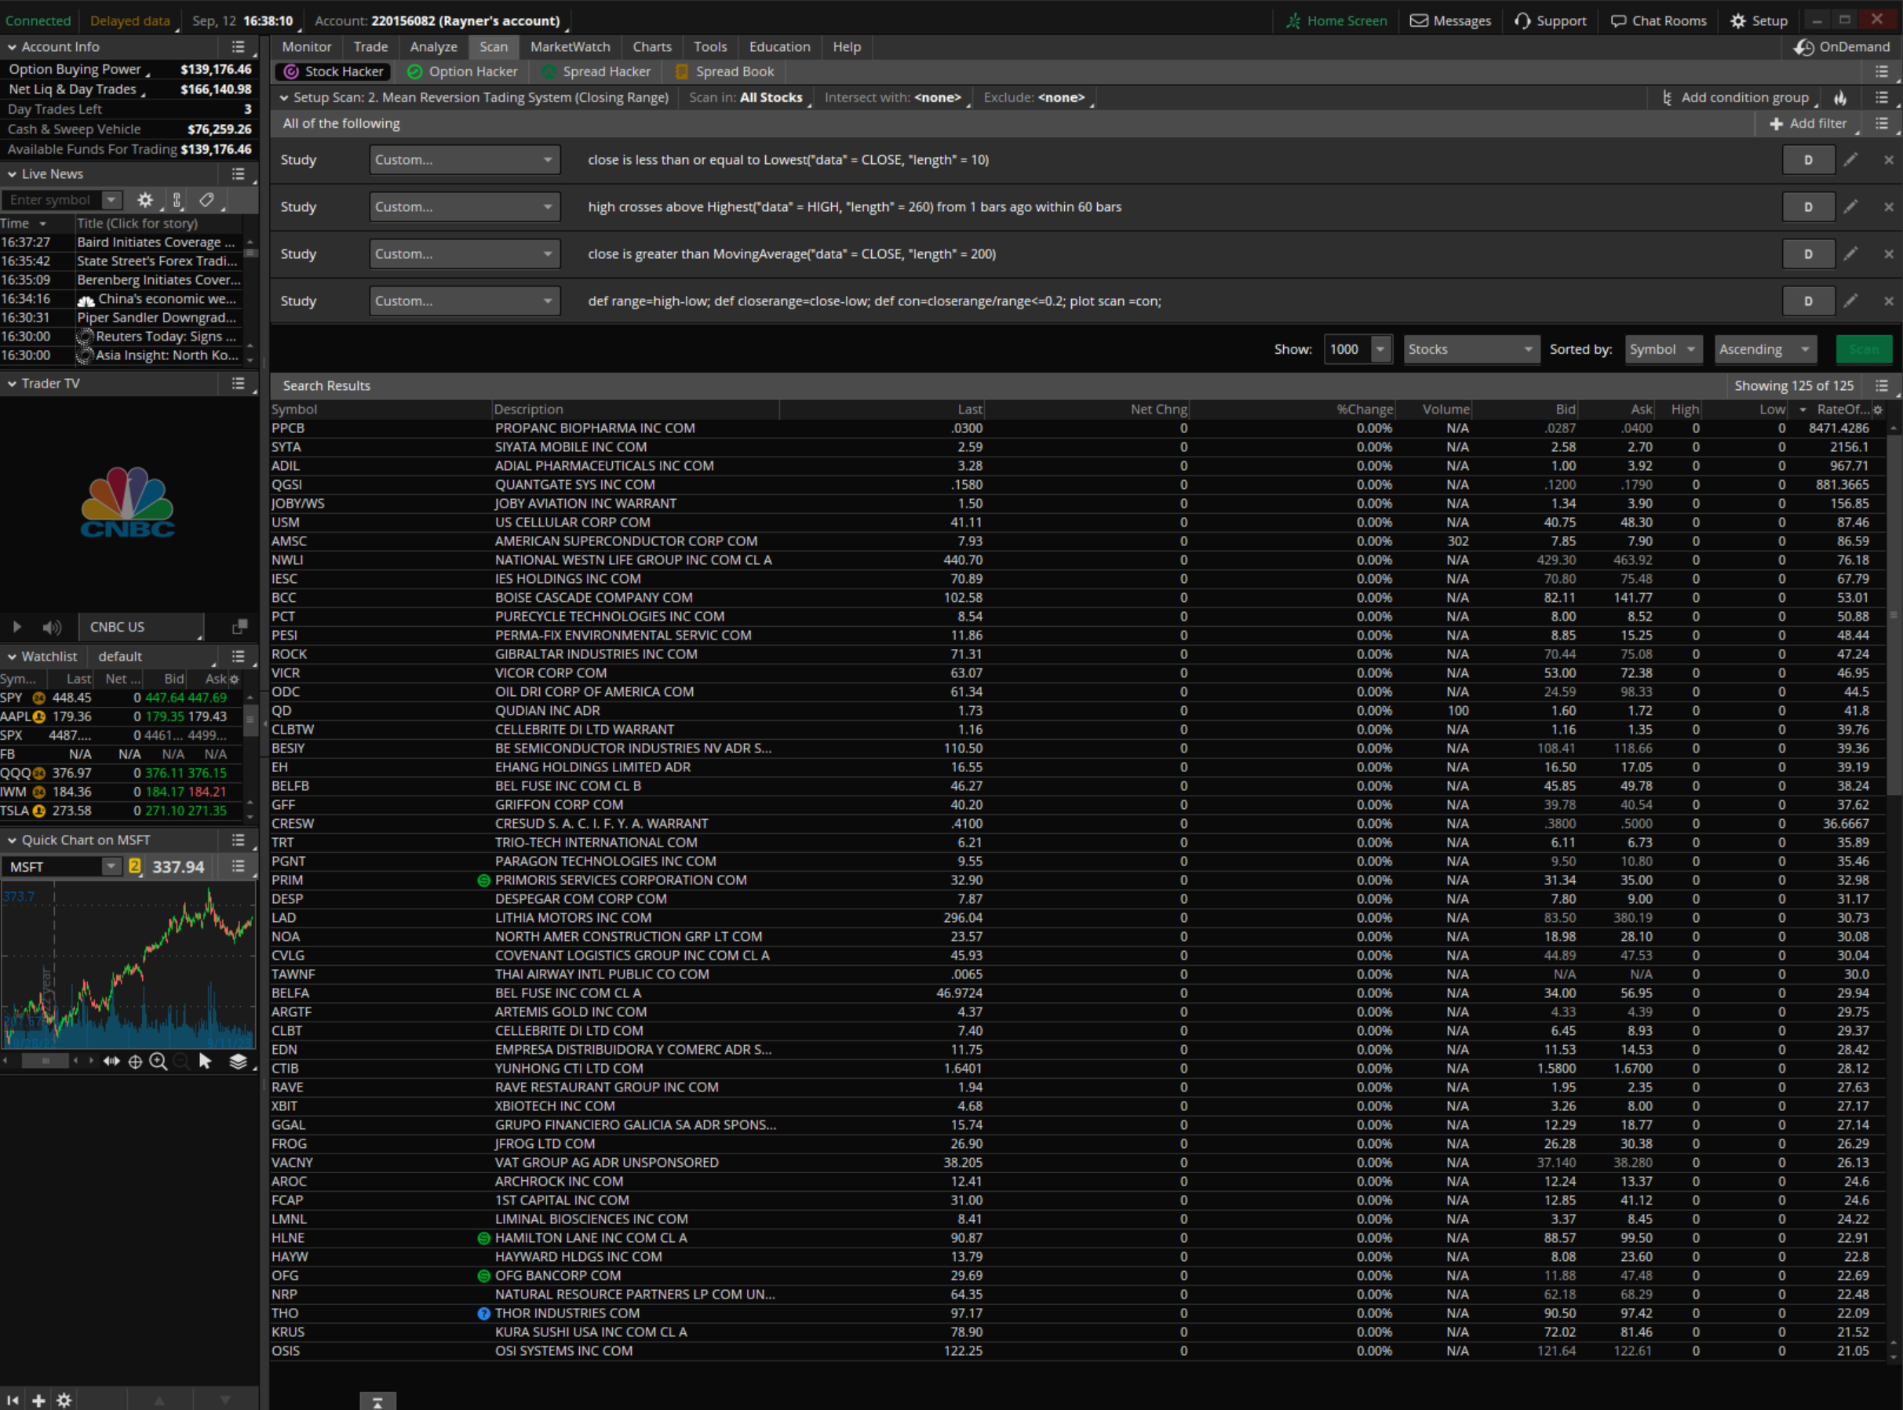
Task: Collapse the Watchlist gadget
Action: 12,656
